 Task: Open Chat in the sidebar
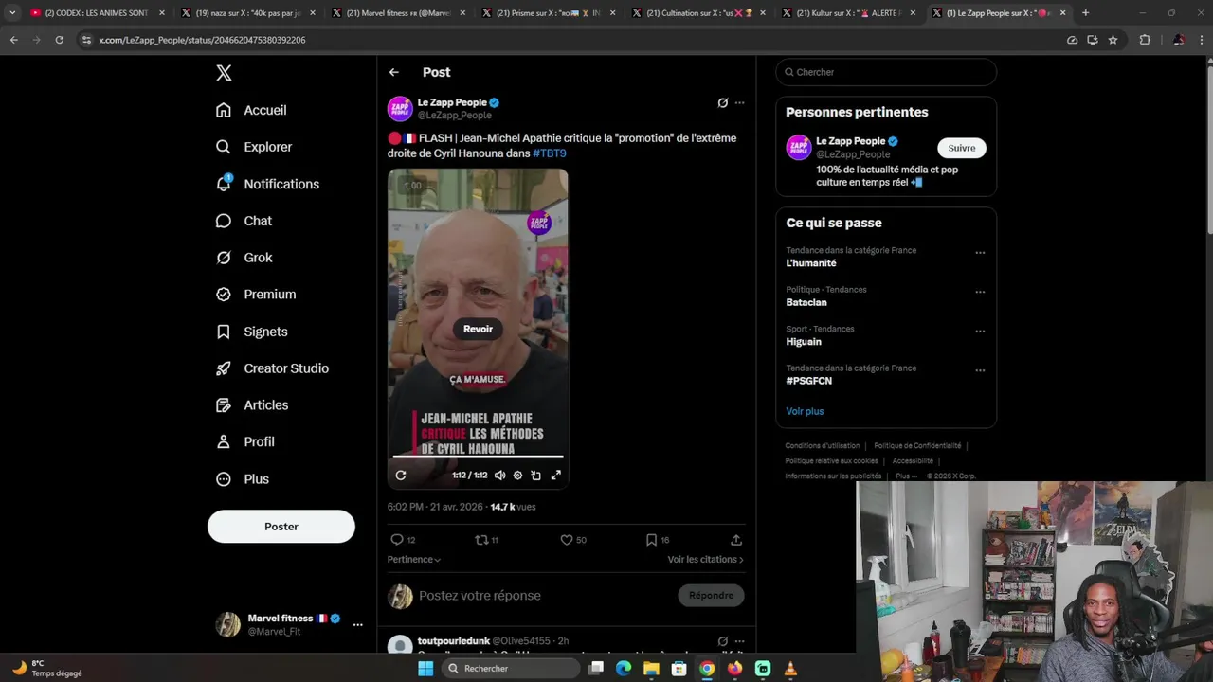(x=244, y=221)
